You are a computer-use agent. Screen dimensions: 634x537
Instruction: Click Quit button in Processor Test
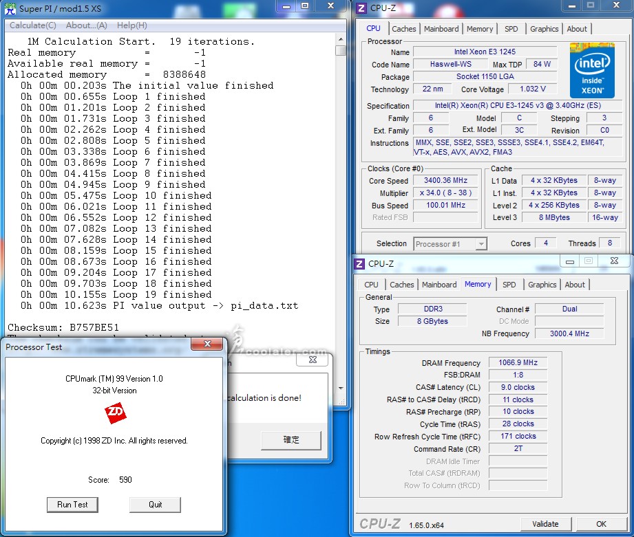156,504
